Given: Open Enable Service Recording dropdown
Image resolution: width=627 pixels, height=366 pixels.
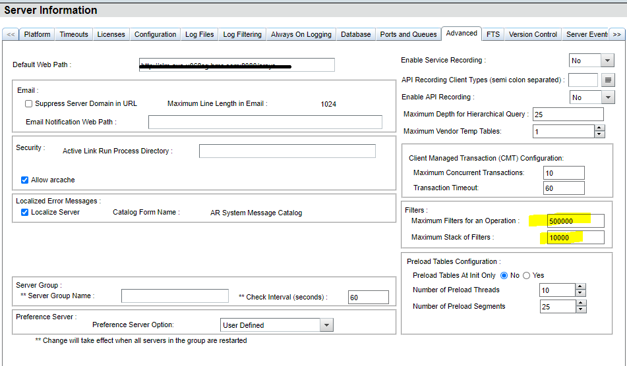Looking at the screenshot, I should [x=607, y=61].
